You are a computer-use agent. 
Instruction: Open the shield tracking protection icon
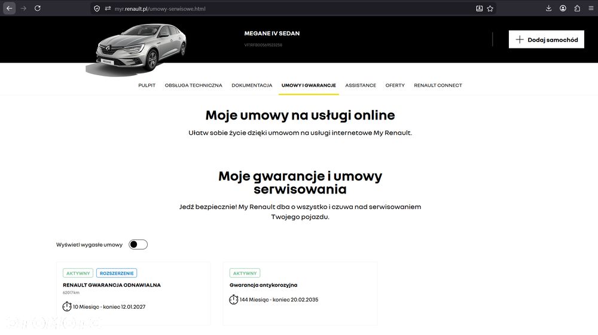(x=97, y=8)
